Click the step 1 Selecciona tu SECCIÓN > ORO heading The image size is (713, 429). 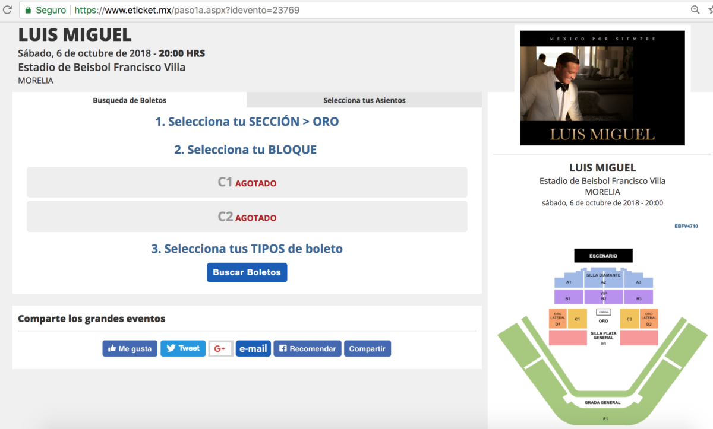click(247, 122)
